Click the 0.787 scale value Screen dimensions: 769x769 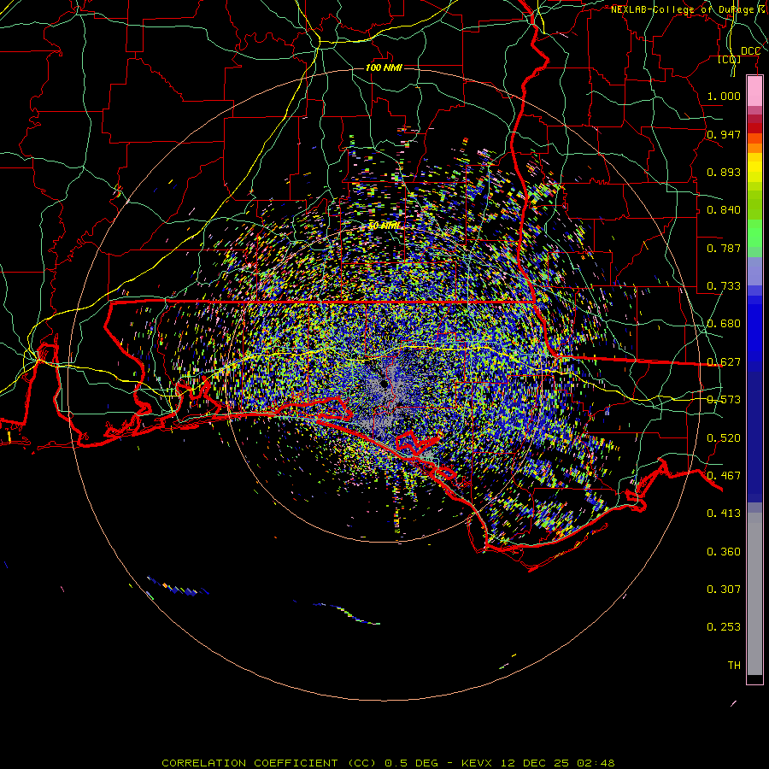tap(724, 248)
